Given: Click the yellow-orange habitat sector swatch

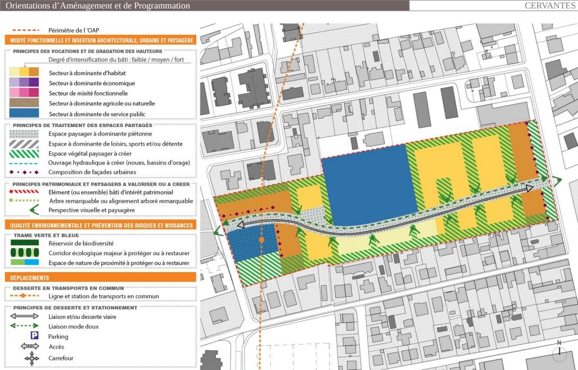Looking at the screenshot, I should [x=24, y=71].
